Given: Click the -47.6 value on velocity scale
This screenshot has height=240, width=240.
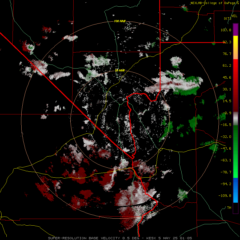Looking at the screenshot, I should 226,149.
